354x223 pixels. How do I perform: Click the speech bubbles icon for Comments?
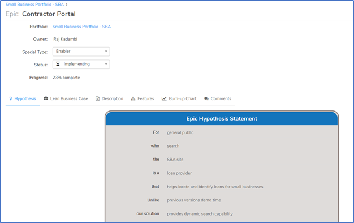[x=206, y=98]
